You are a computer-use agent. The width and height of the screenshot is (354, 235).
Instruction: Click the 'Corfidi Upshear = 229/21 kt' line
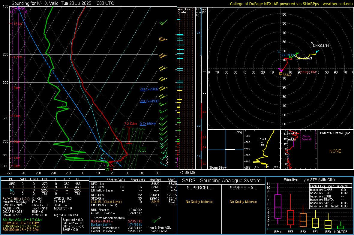[116, 231]
